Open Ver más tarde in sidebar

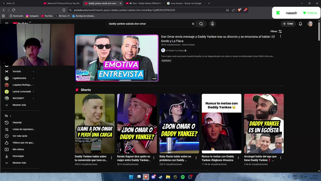[x=19, y=136]
